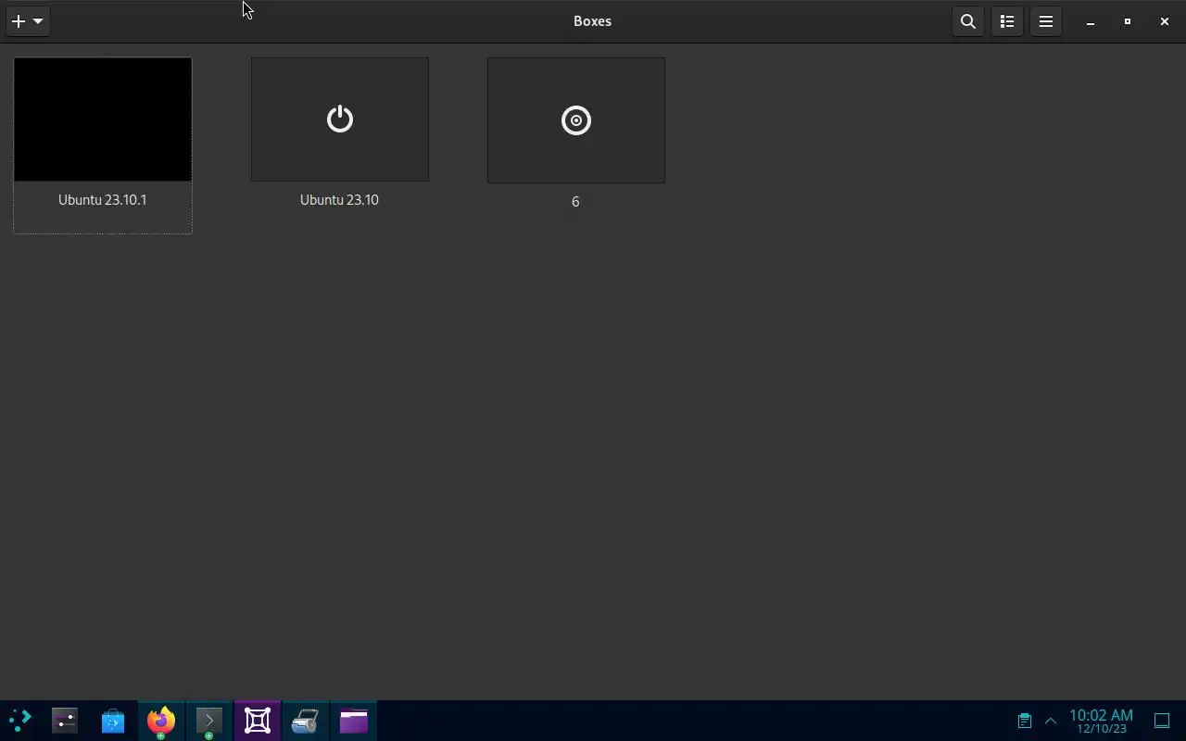
Task: Maximize the Boxes window
Action: point(1128,21)
